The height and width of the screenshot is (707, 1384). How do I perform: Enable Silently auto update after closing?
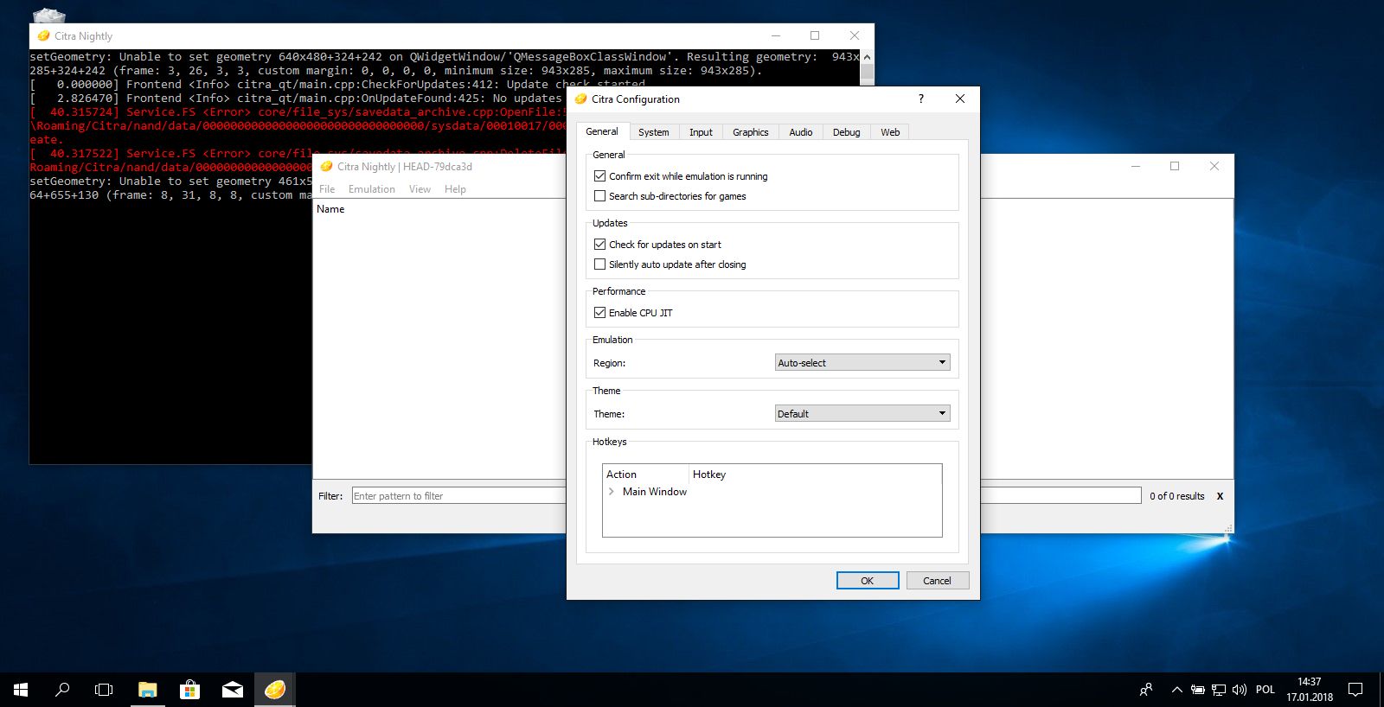(599, 264)
